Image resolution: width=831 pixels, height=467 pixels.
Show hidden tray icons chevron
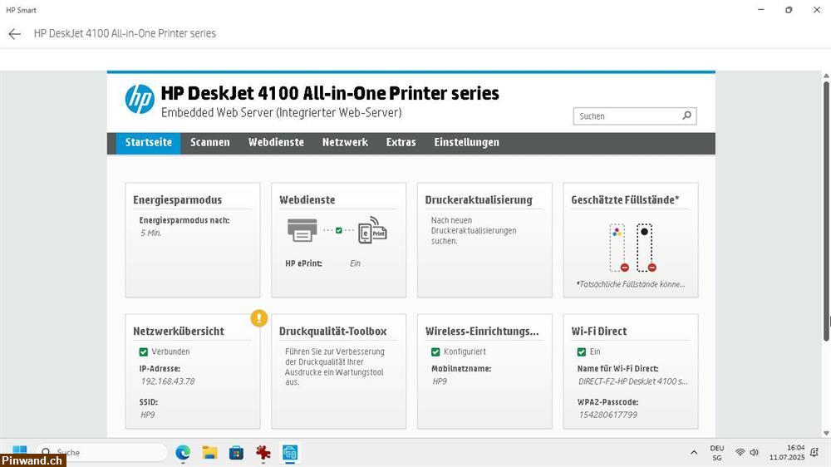coord(694,452)
